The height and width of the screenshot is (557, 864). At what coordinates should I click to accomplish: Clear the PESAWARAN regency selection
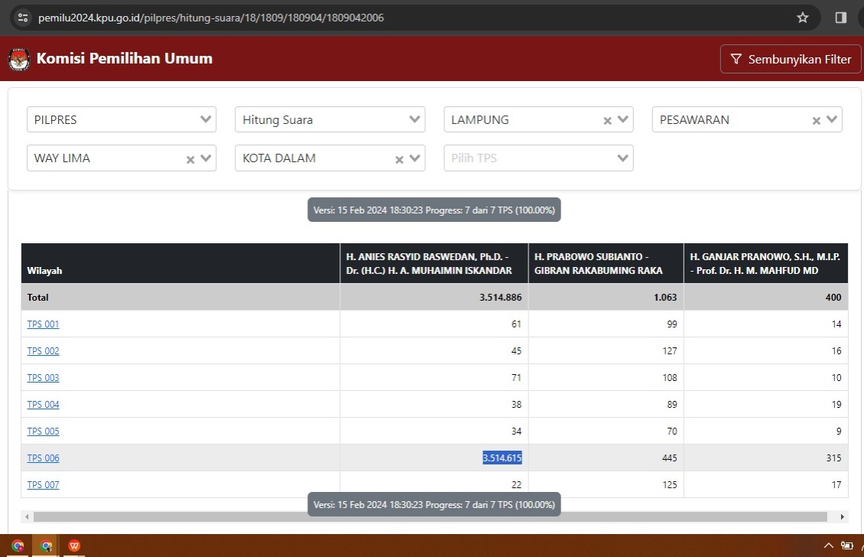click(816, 120)
